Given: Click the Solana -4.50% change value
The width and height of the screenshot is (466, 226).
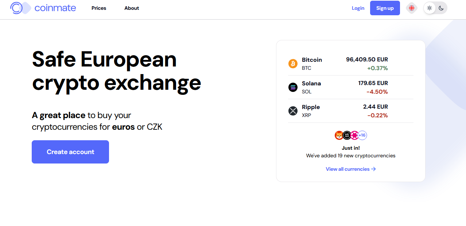Looking at the screenshot, I should [377, 92].
